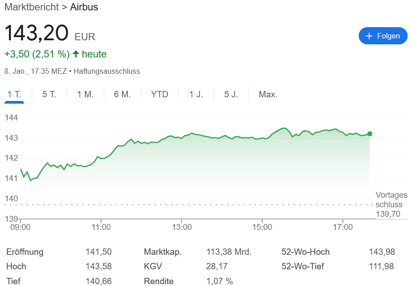Show the Max. time range
This screenshot has height=286, width=414.
tap(268, 94)
